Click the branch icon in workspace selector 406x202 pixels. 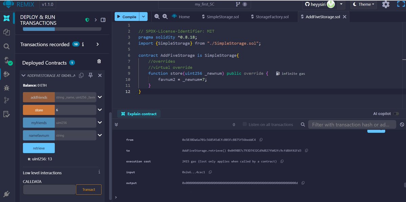(x=238, y=4)
